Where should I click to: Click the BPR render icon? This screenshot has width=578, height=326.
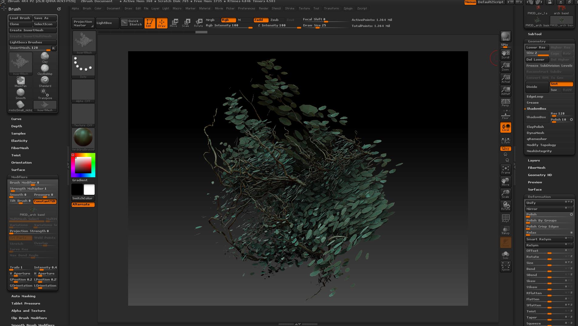coord(505,36)
